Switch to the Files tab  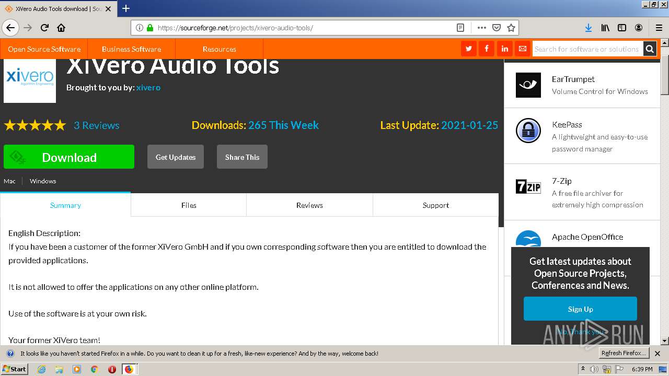[x=189, y=205]
